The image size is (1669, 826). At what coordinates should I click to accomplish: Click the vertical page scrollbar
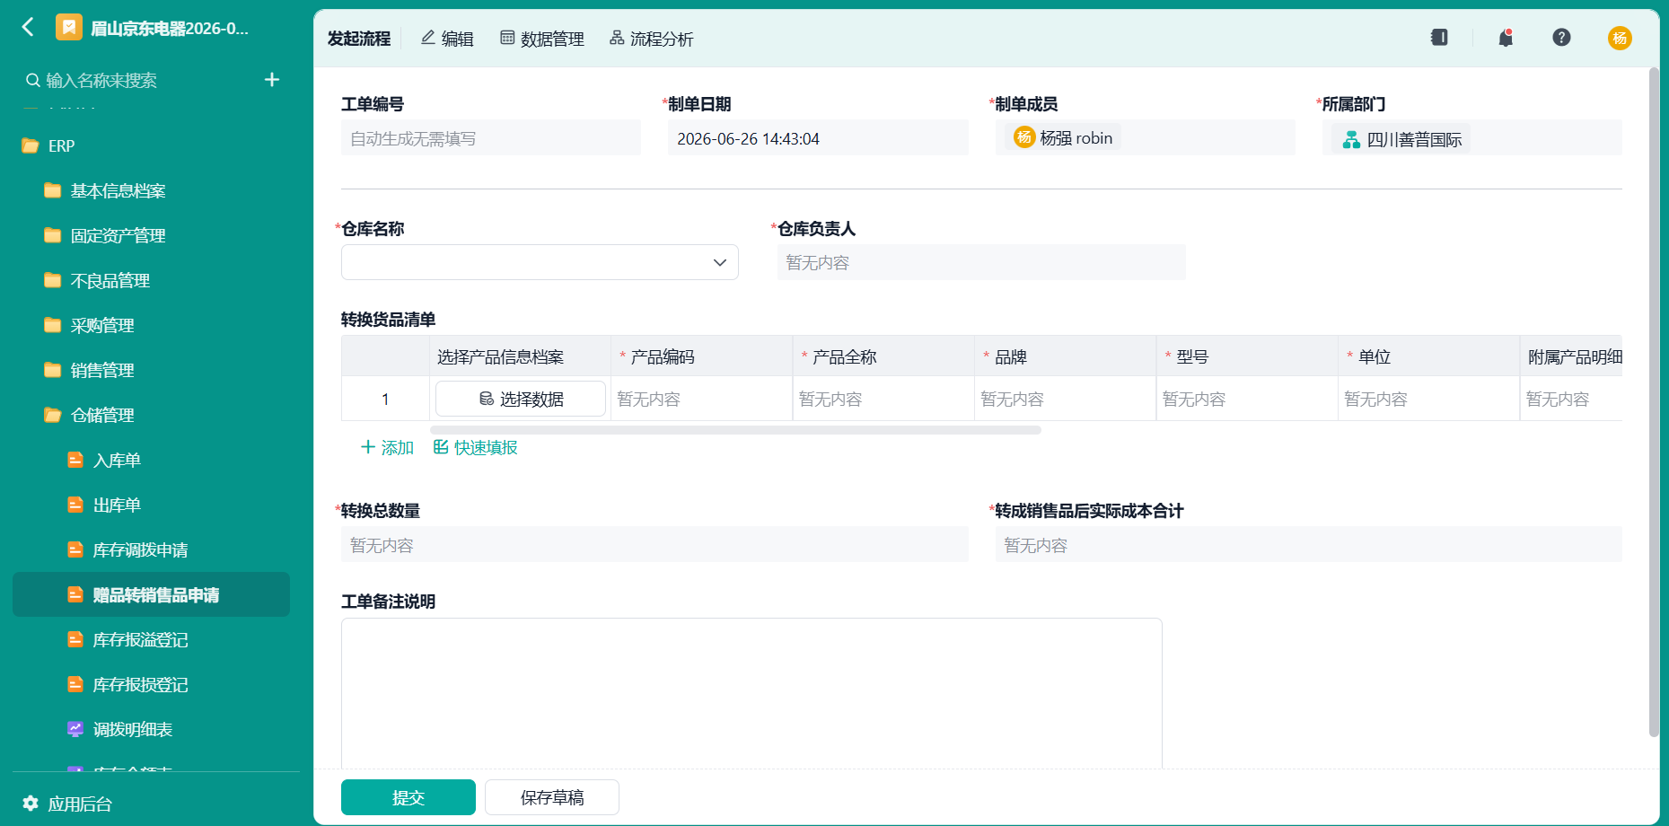[1654, 402]
